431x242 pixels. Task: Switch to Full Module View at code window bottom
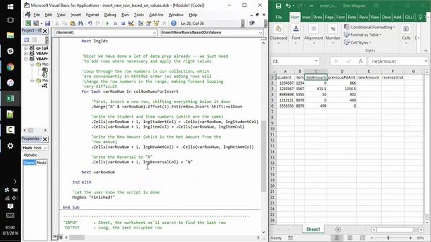tap(61, 237)
